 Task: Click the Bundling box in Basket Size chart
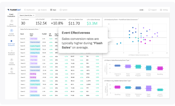[x=118, y=87]
